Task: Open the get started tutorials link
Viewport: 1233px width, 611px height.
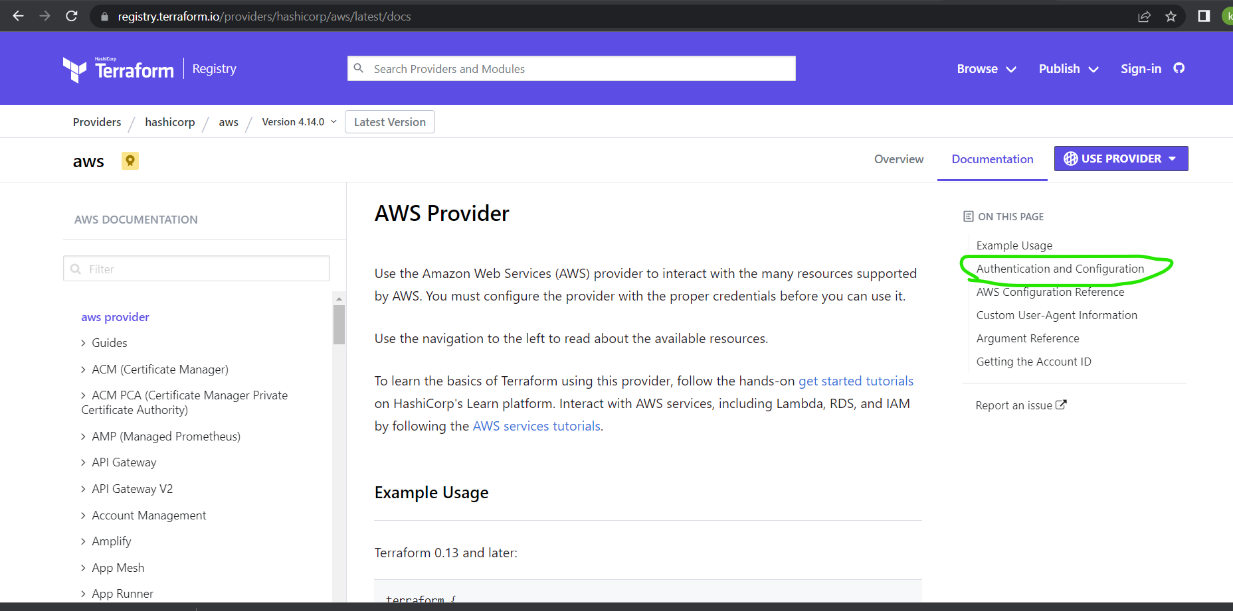Action: 856,381
